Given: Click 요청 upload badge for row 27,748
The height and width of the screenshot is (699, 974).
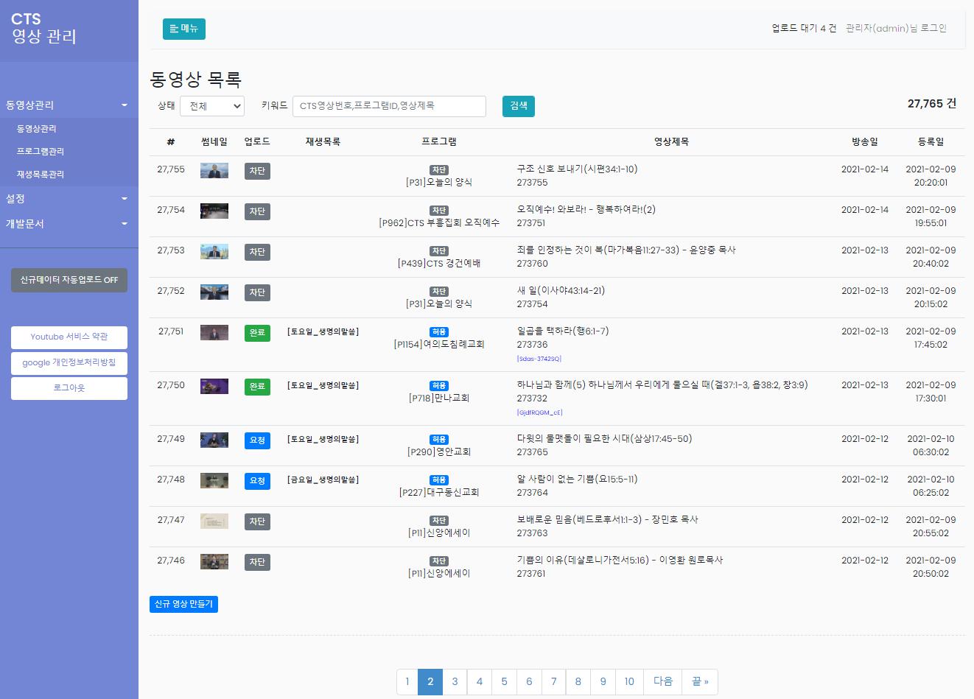Looking at the screenshot, I should coord(257,481).
